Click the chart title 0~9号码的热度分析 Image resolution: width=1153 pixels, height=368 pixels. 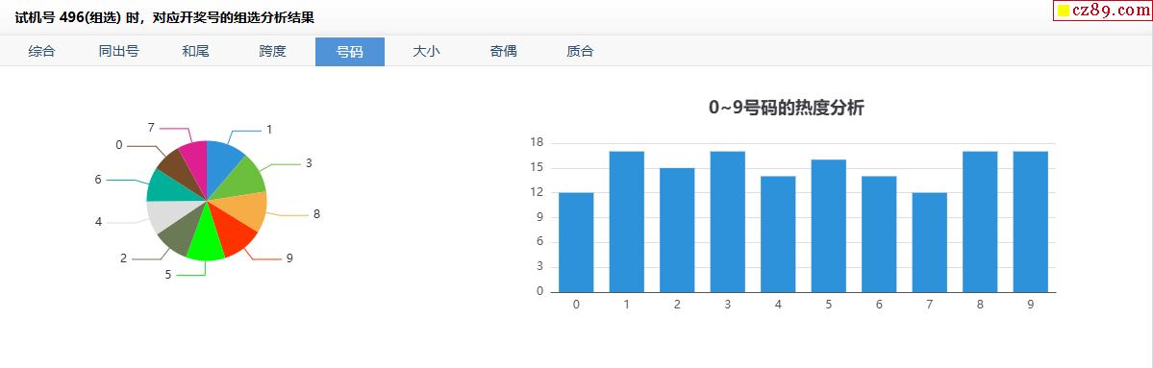(786, 108)
